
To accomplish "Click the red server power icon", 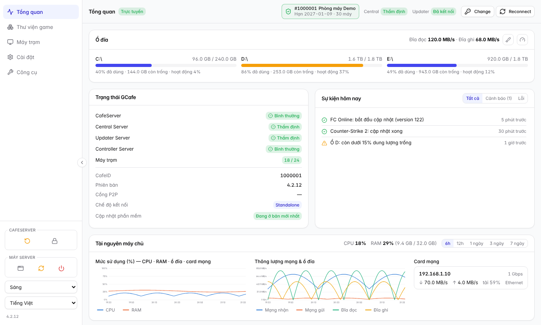I will pos(61,268).
